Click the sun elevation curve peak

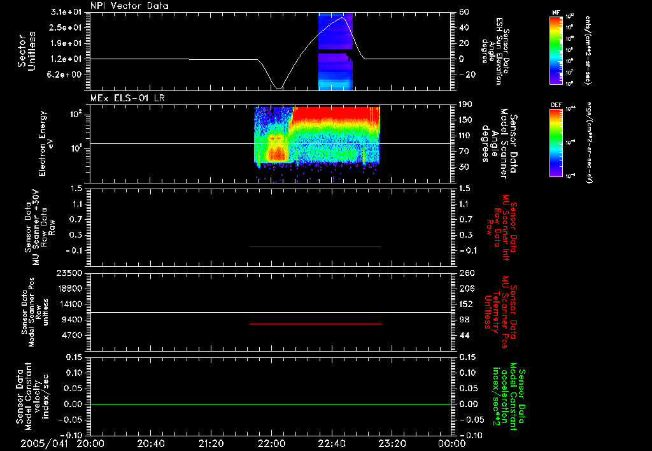pos(342,18)
